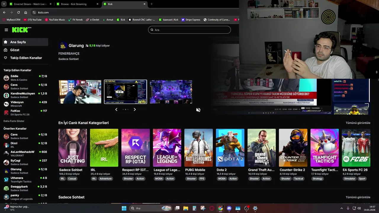Click the browser home icon

(x=26, y=12)
